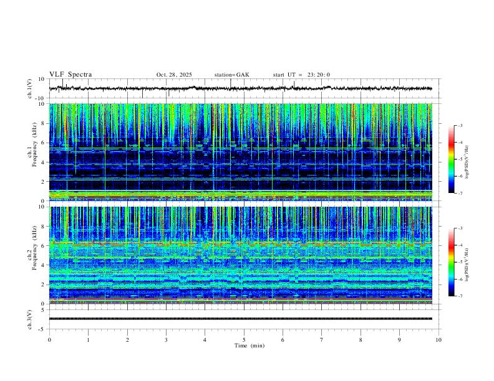Click the ch.3 flat black trace
The width and height of the screenshot is (494, 381).
click(x=240, y=319)
